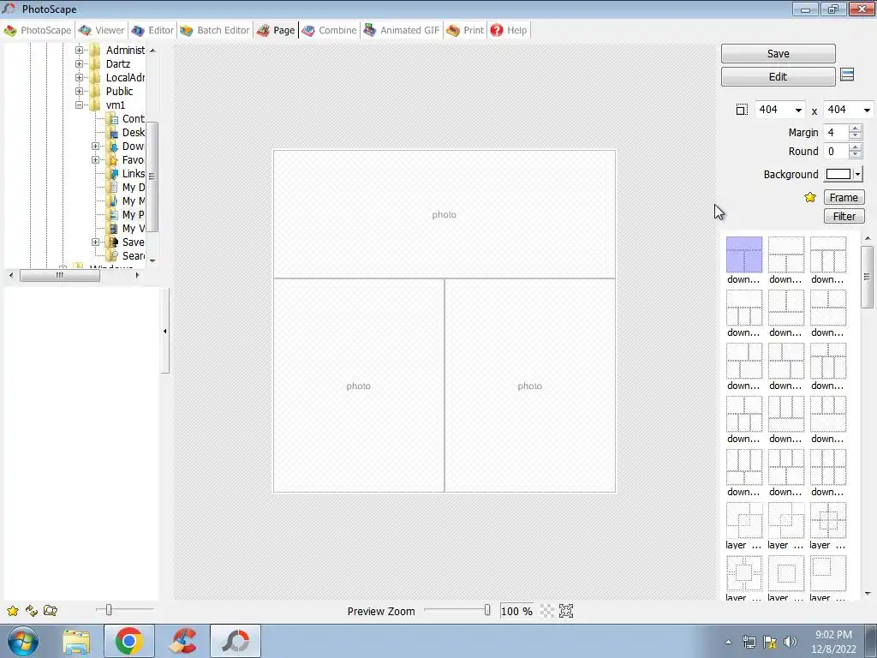
Task: Click the Margin value field
Action: (836, 133)
